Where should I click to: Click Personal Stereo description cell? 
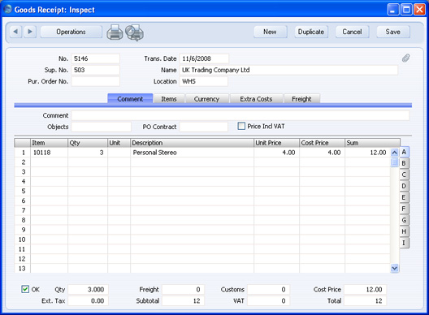click(x=192, y=153)
